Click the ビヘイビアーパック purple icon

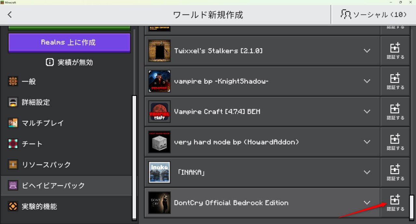pyautogui.click(x=13, y=186)
